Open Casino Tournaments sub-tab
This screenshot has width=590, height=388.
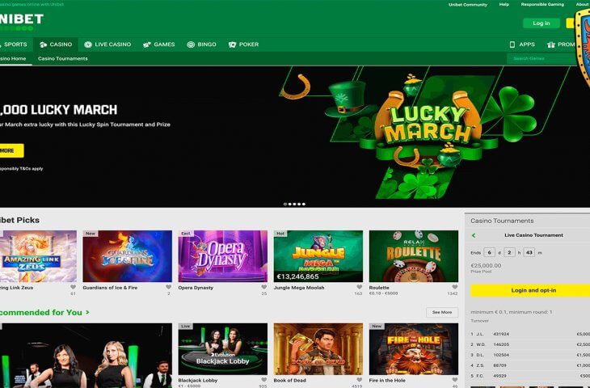[x=63, y=59]
